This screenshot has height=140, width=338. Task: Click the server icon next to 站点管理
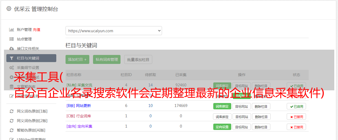pos(12,39)
